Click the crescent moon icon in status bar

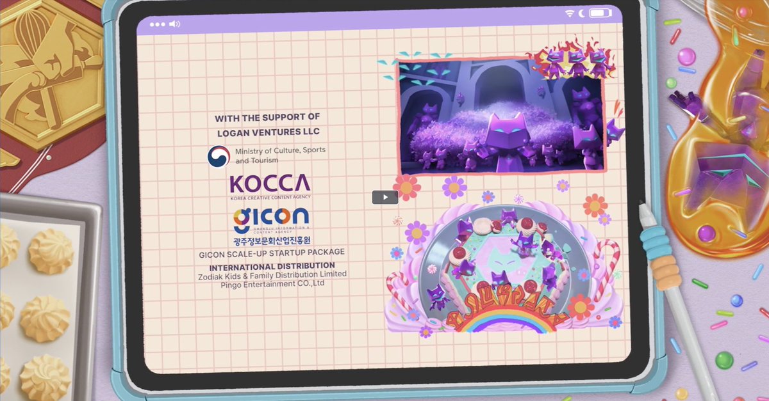[x=582, y=13]
